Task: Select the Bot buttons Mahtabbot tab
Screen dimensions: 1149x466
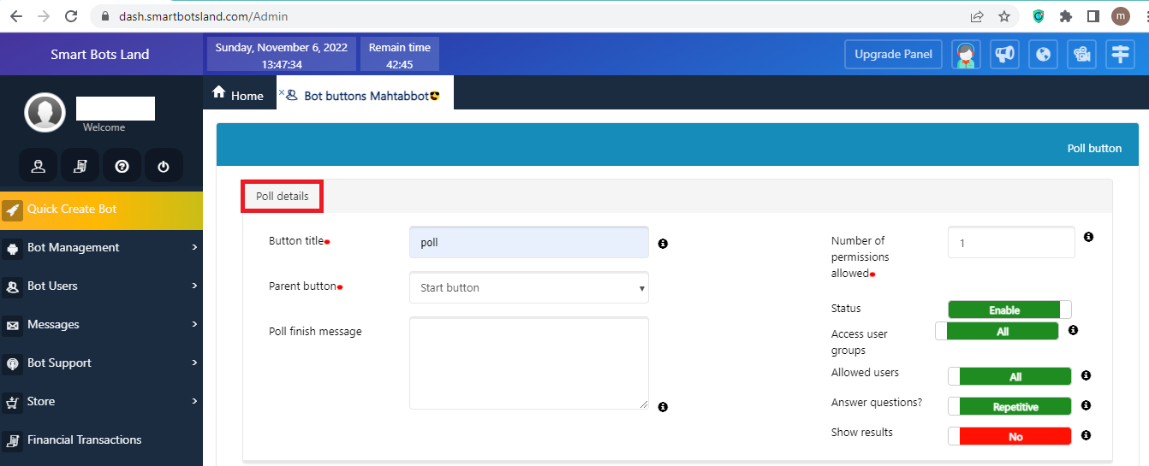Action: (x=366, y=96)
